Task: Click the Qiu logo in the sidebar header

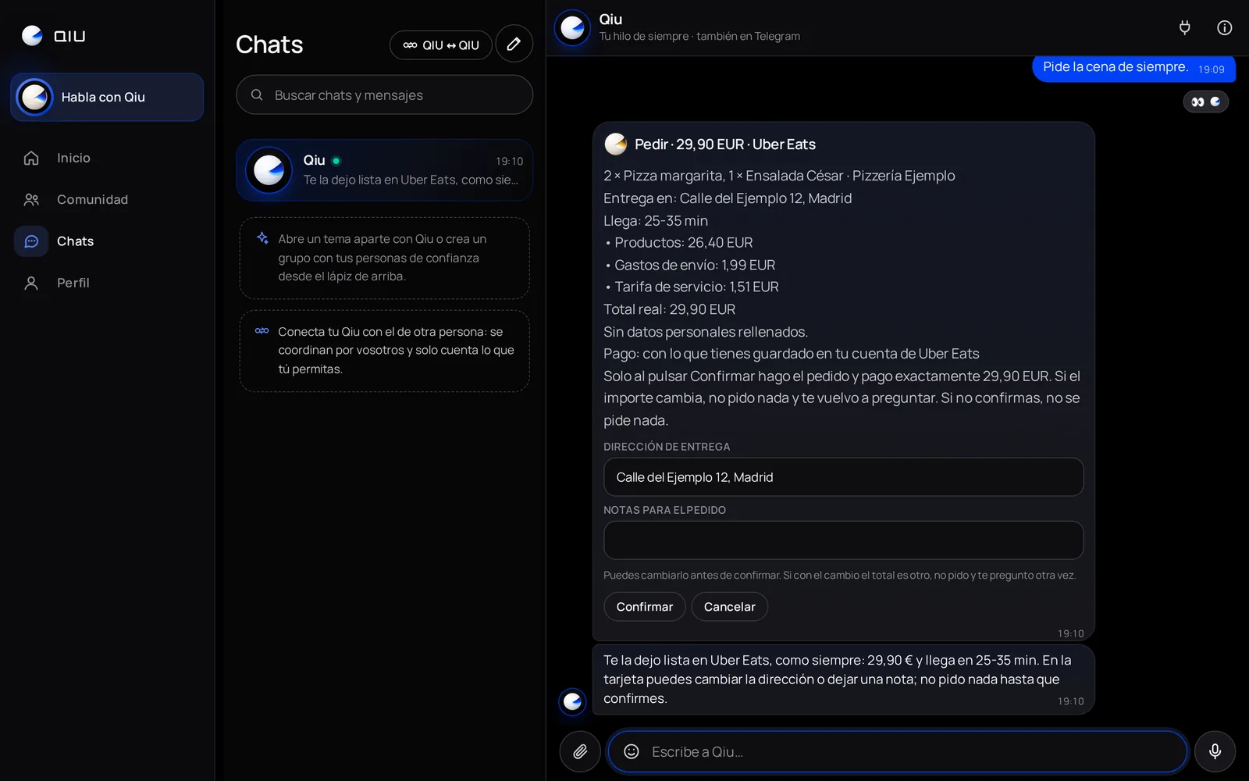Action: (x=53, y=36)
